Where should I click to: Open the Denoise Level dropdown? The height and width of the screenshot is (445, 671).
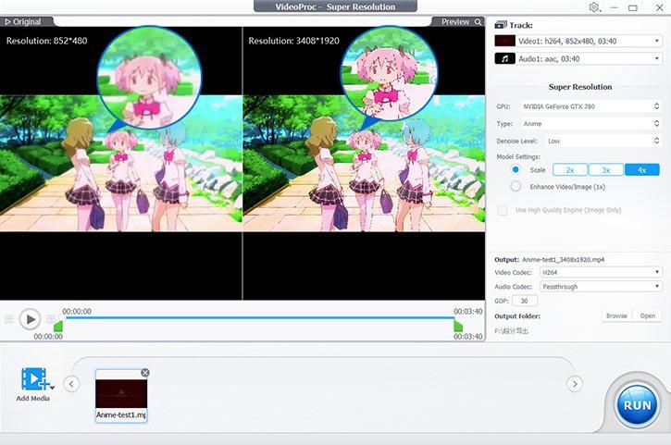coord(589,141)
